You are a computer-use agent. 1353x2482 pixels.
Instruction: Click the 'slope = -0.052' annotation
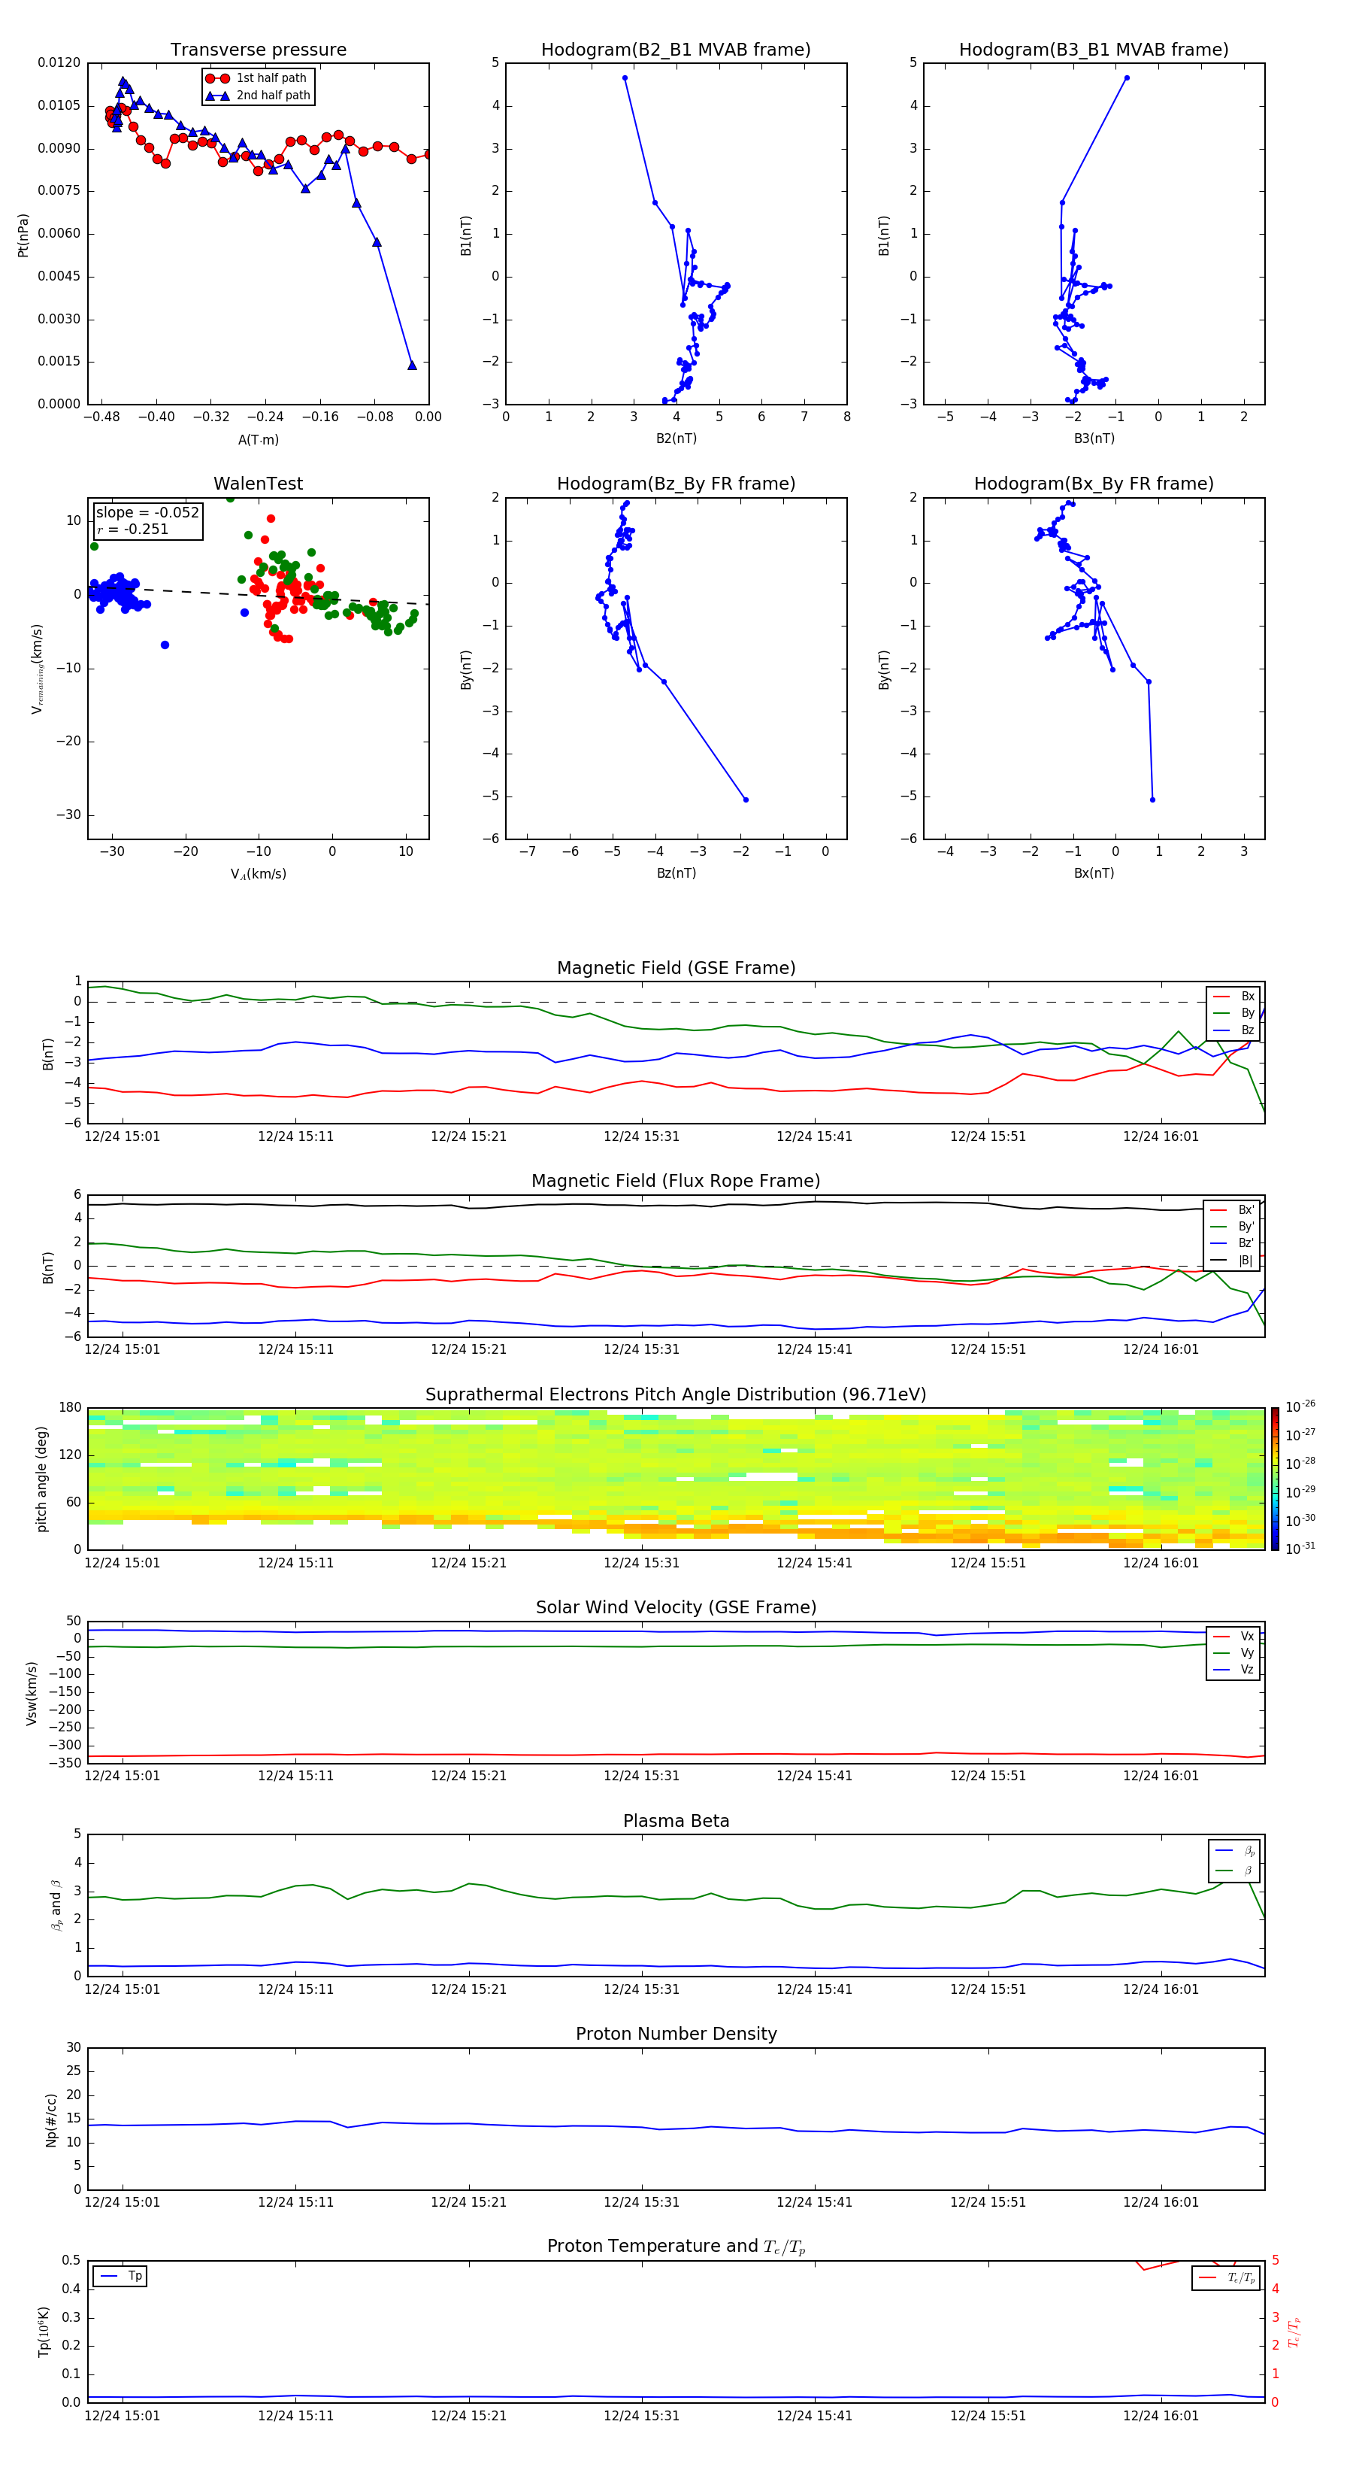(x=147, y=513)
